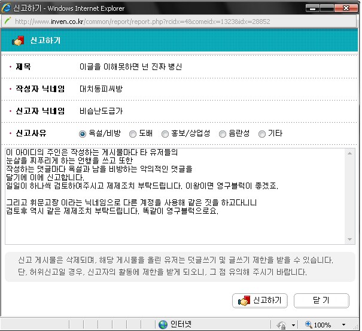Pick the 기타 radio option
Image resolution: width=362 pixels, height=331 pixels.
click(261, 133)
